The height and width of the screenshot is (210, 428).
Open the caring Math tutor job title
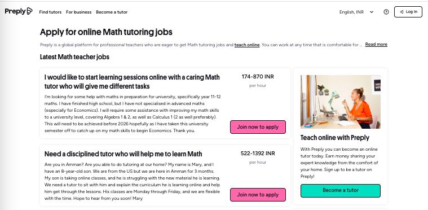point(132,82)
